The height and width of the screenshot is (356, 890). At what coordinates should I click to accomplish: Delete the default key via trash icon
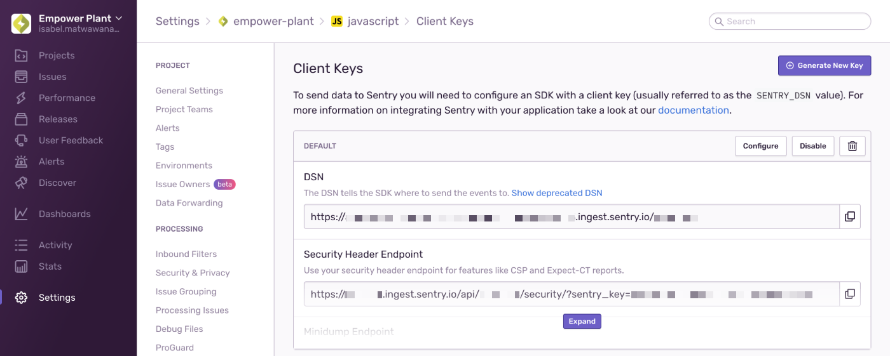852,146
